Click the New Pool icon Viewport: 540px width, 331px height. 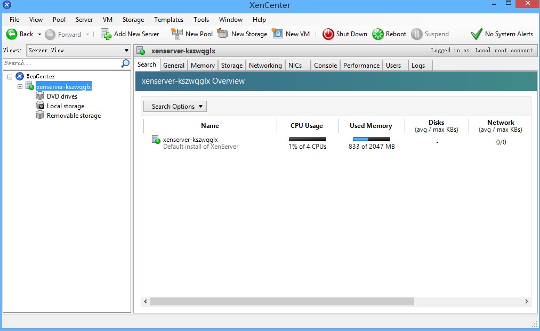click(x=177, y=34)
